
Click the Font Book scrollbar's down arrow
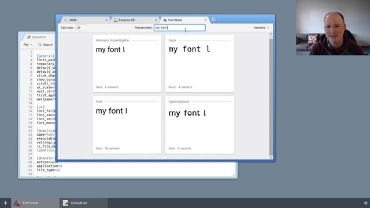pyautogui.click(x=271, y=157)
